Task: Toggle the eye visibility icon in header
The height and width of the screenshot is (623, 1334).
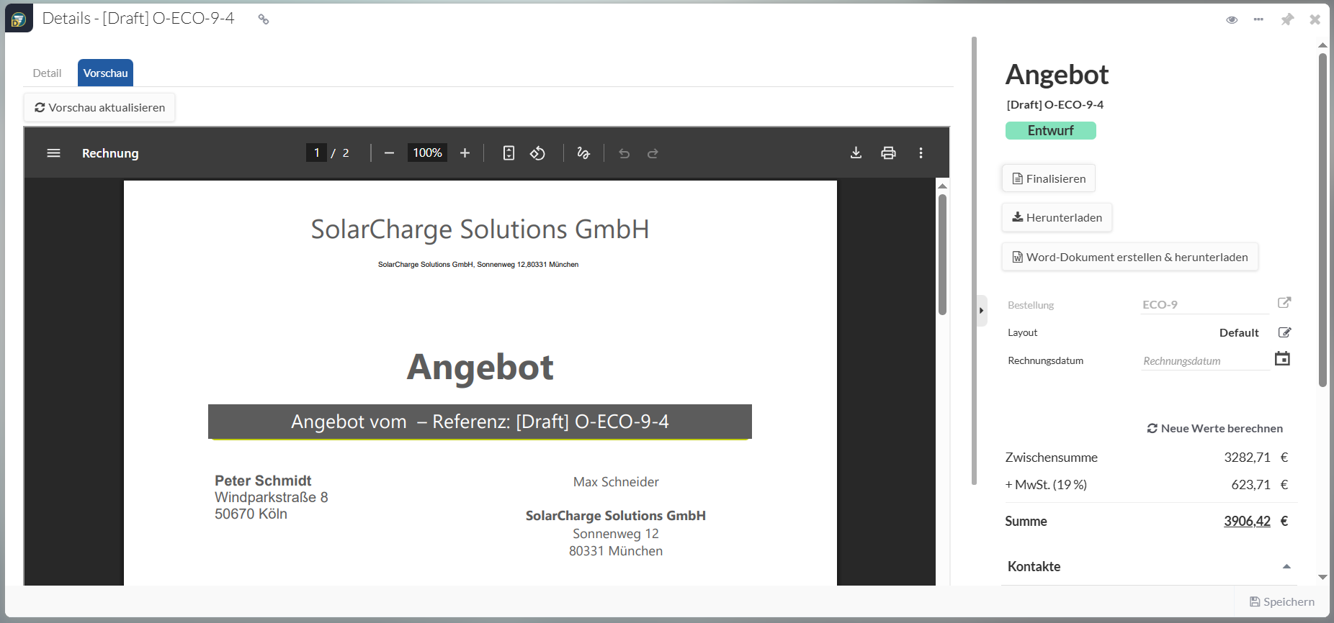Action: (1232, 19)
